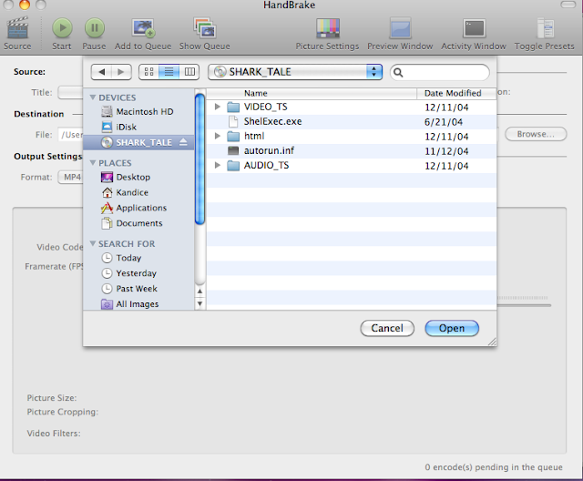Switch the file dialog to list view
Screen dimensions: 583x481
coord(169,72)
